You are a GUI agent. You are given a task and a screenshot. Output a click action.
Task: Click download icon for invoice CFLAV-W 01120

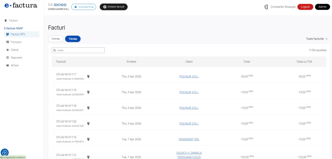point(88,124)
